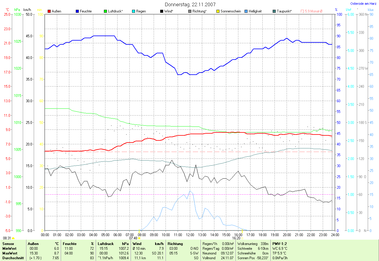
Task: Click the date title Donnerstag, 22.11.2007
Action: pyautogui.click(x=190, y=4)
